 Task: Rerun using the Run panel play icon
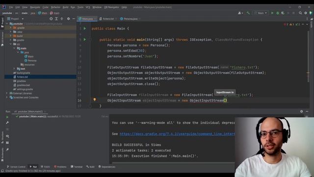[7, 117]
